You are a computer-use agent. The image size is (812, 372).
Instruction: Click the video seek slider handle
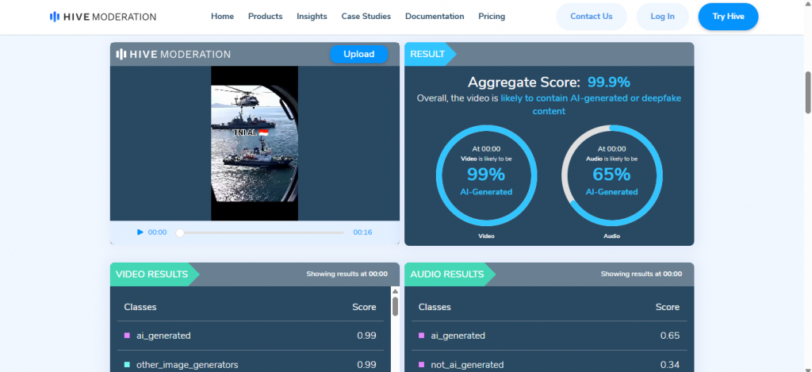pyautogui.click(x=180, y=232)
